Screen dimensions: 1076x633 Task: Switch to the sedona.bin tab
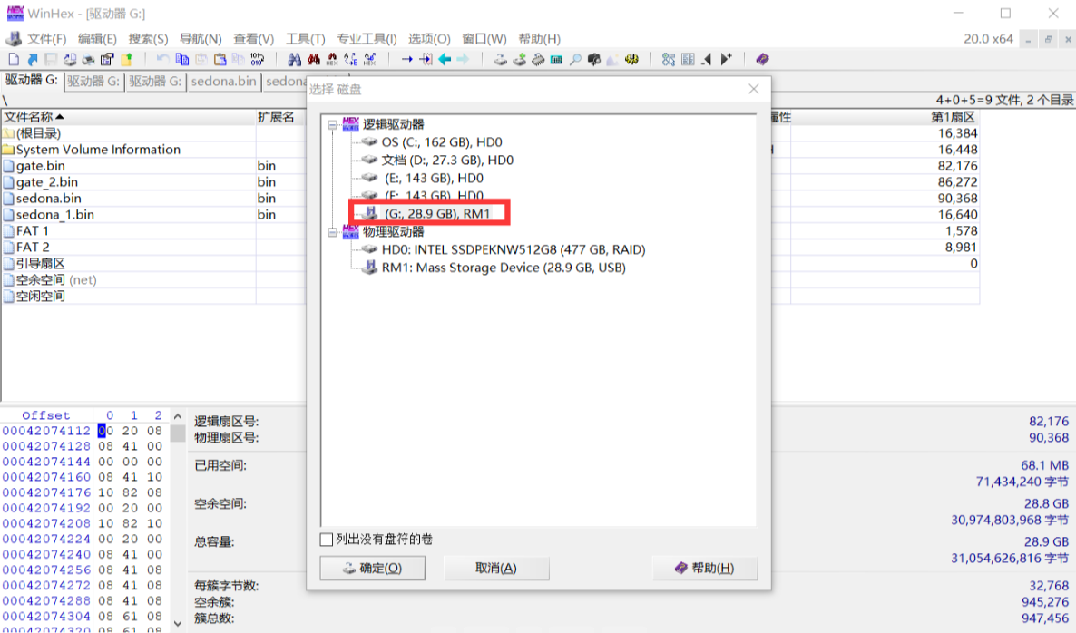[x=225, y=82]
